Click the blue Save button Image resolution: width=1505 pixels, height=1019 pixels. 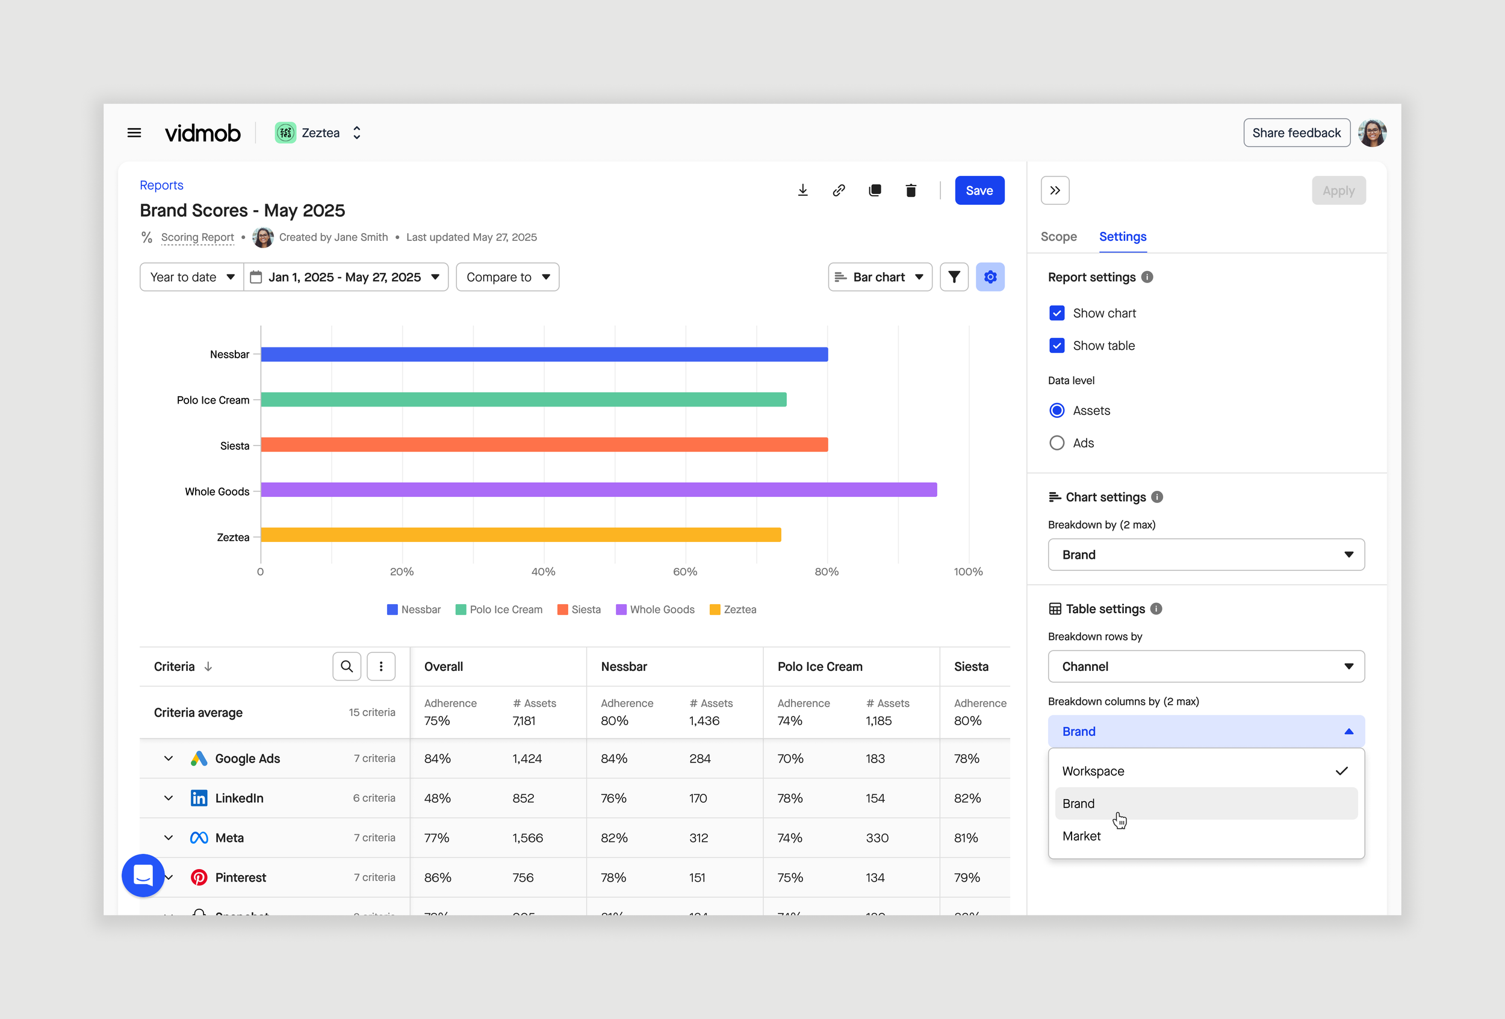pyautogui.click(x=978, y=190)
